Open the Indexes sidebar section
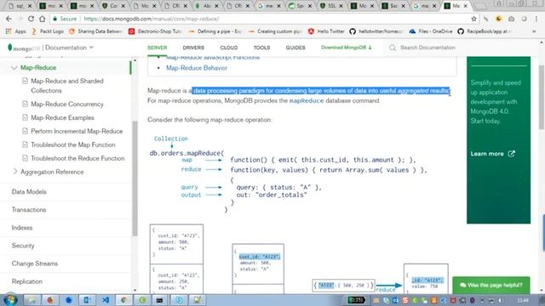This screenshot has height=306, width=545. tap(22, 228)
